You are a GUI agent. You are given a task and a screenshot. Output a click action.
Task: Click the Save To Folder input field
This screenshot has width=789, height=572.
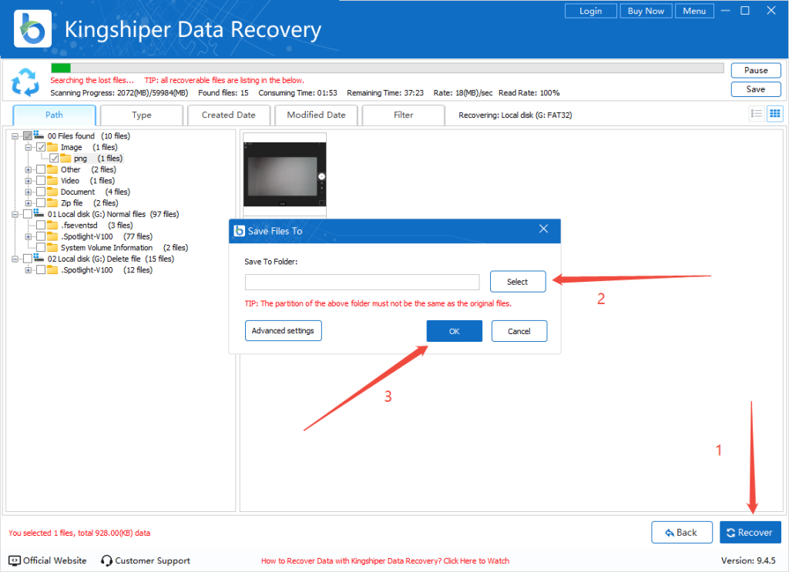tap(362, 282)
